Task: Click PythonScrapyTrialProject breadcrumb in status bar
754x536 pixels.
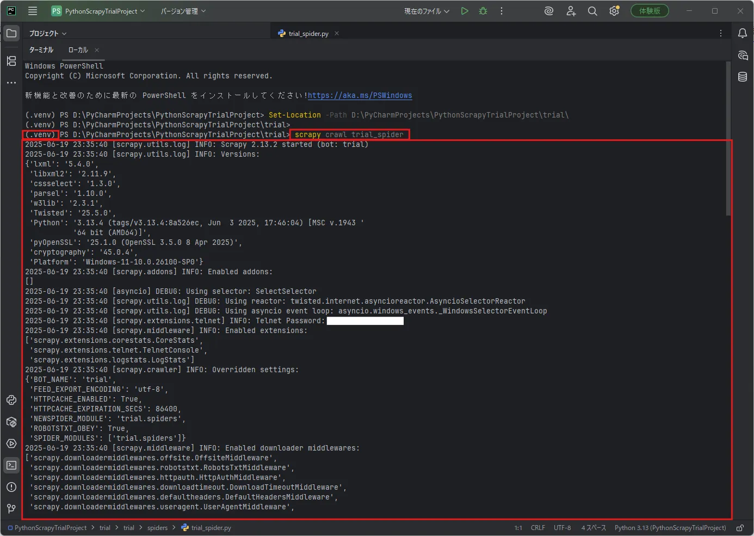Action: pos(47,527)
